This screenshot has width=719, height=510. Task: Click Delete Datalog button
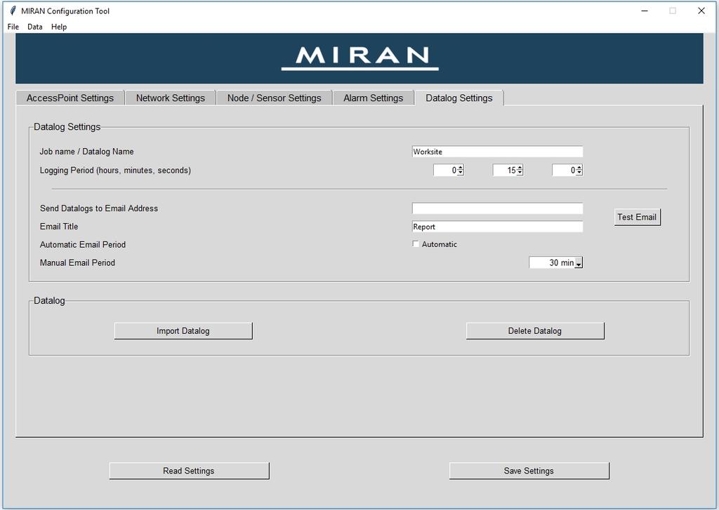point(534,331)
